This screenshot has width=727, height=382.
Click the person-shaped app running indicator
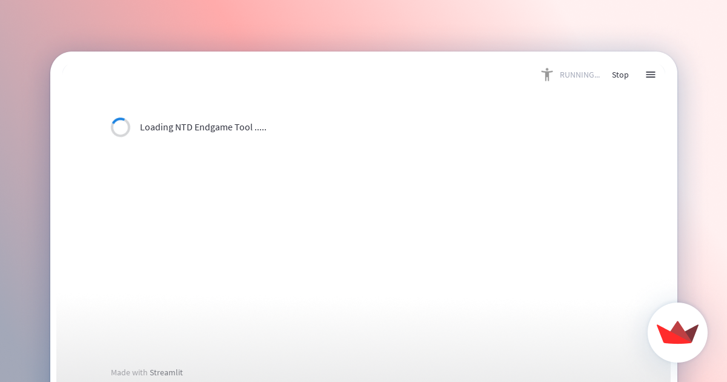(x=547, y=75)
